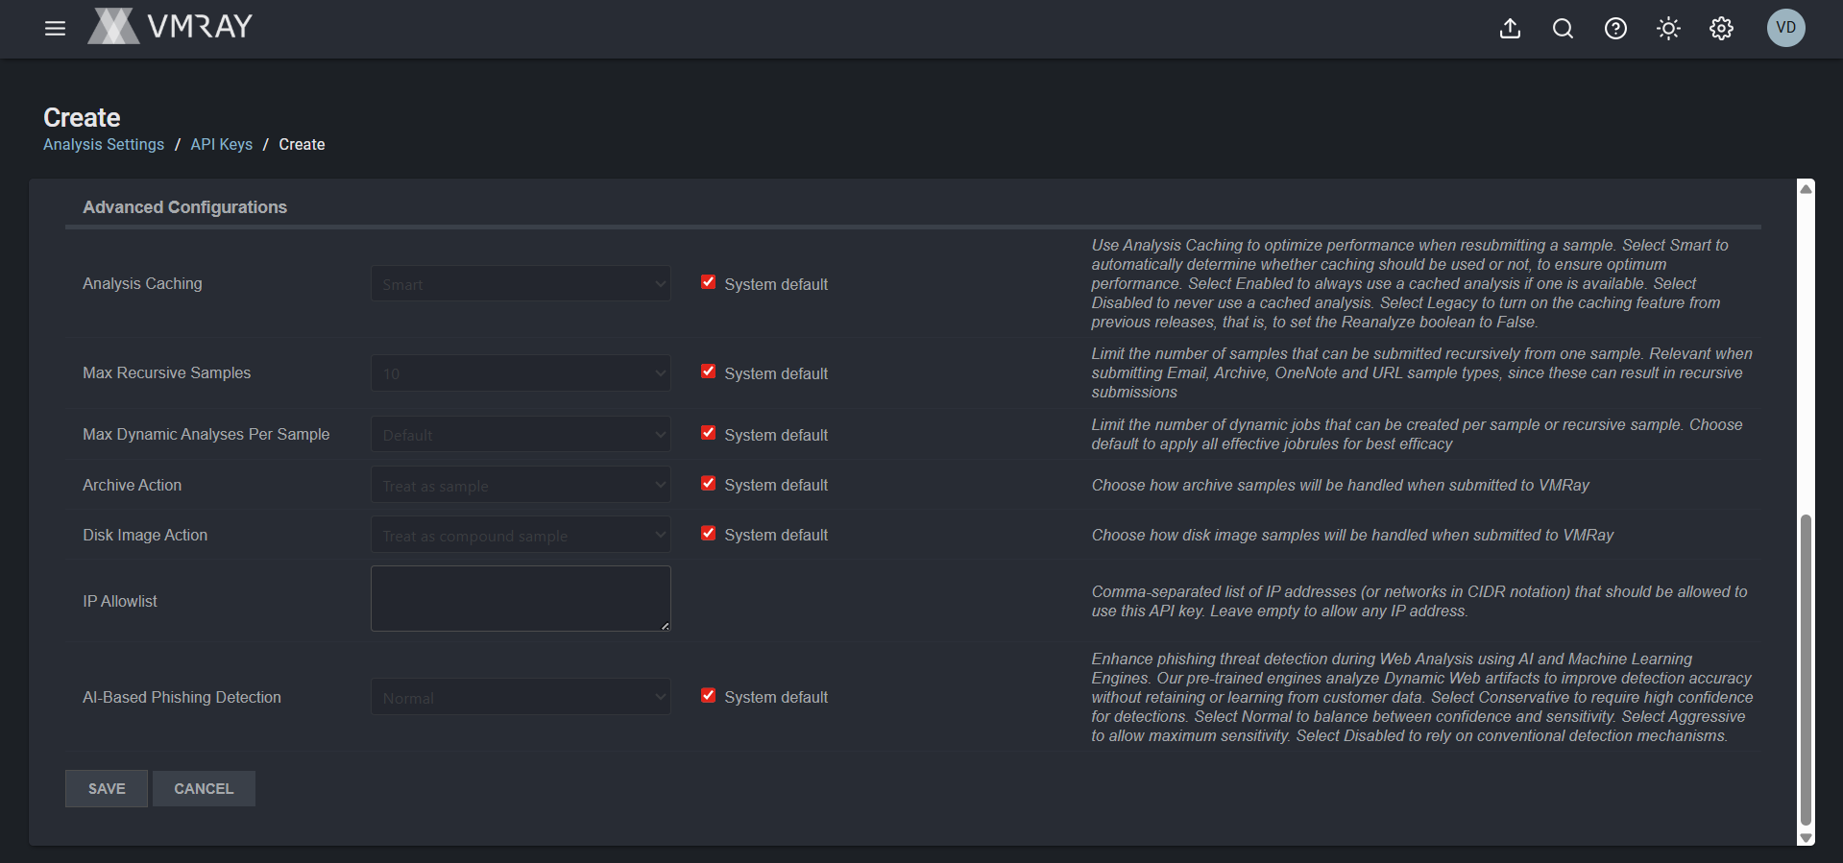The height and width of the screenshot is (863, 1843).
Task: Open the Archive Action dropdown
Action: (521, 485)
